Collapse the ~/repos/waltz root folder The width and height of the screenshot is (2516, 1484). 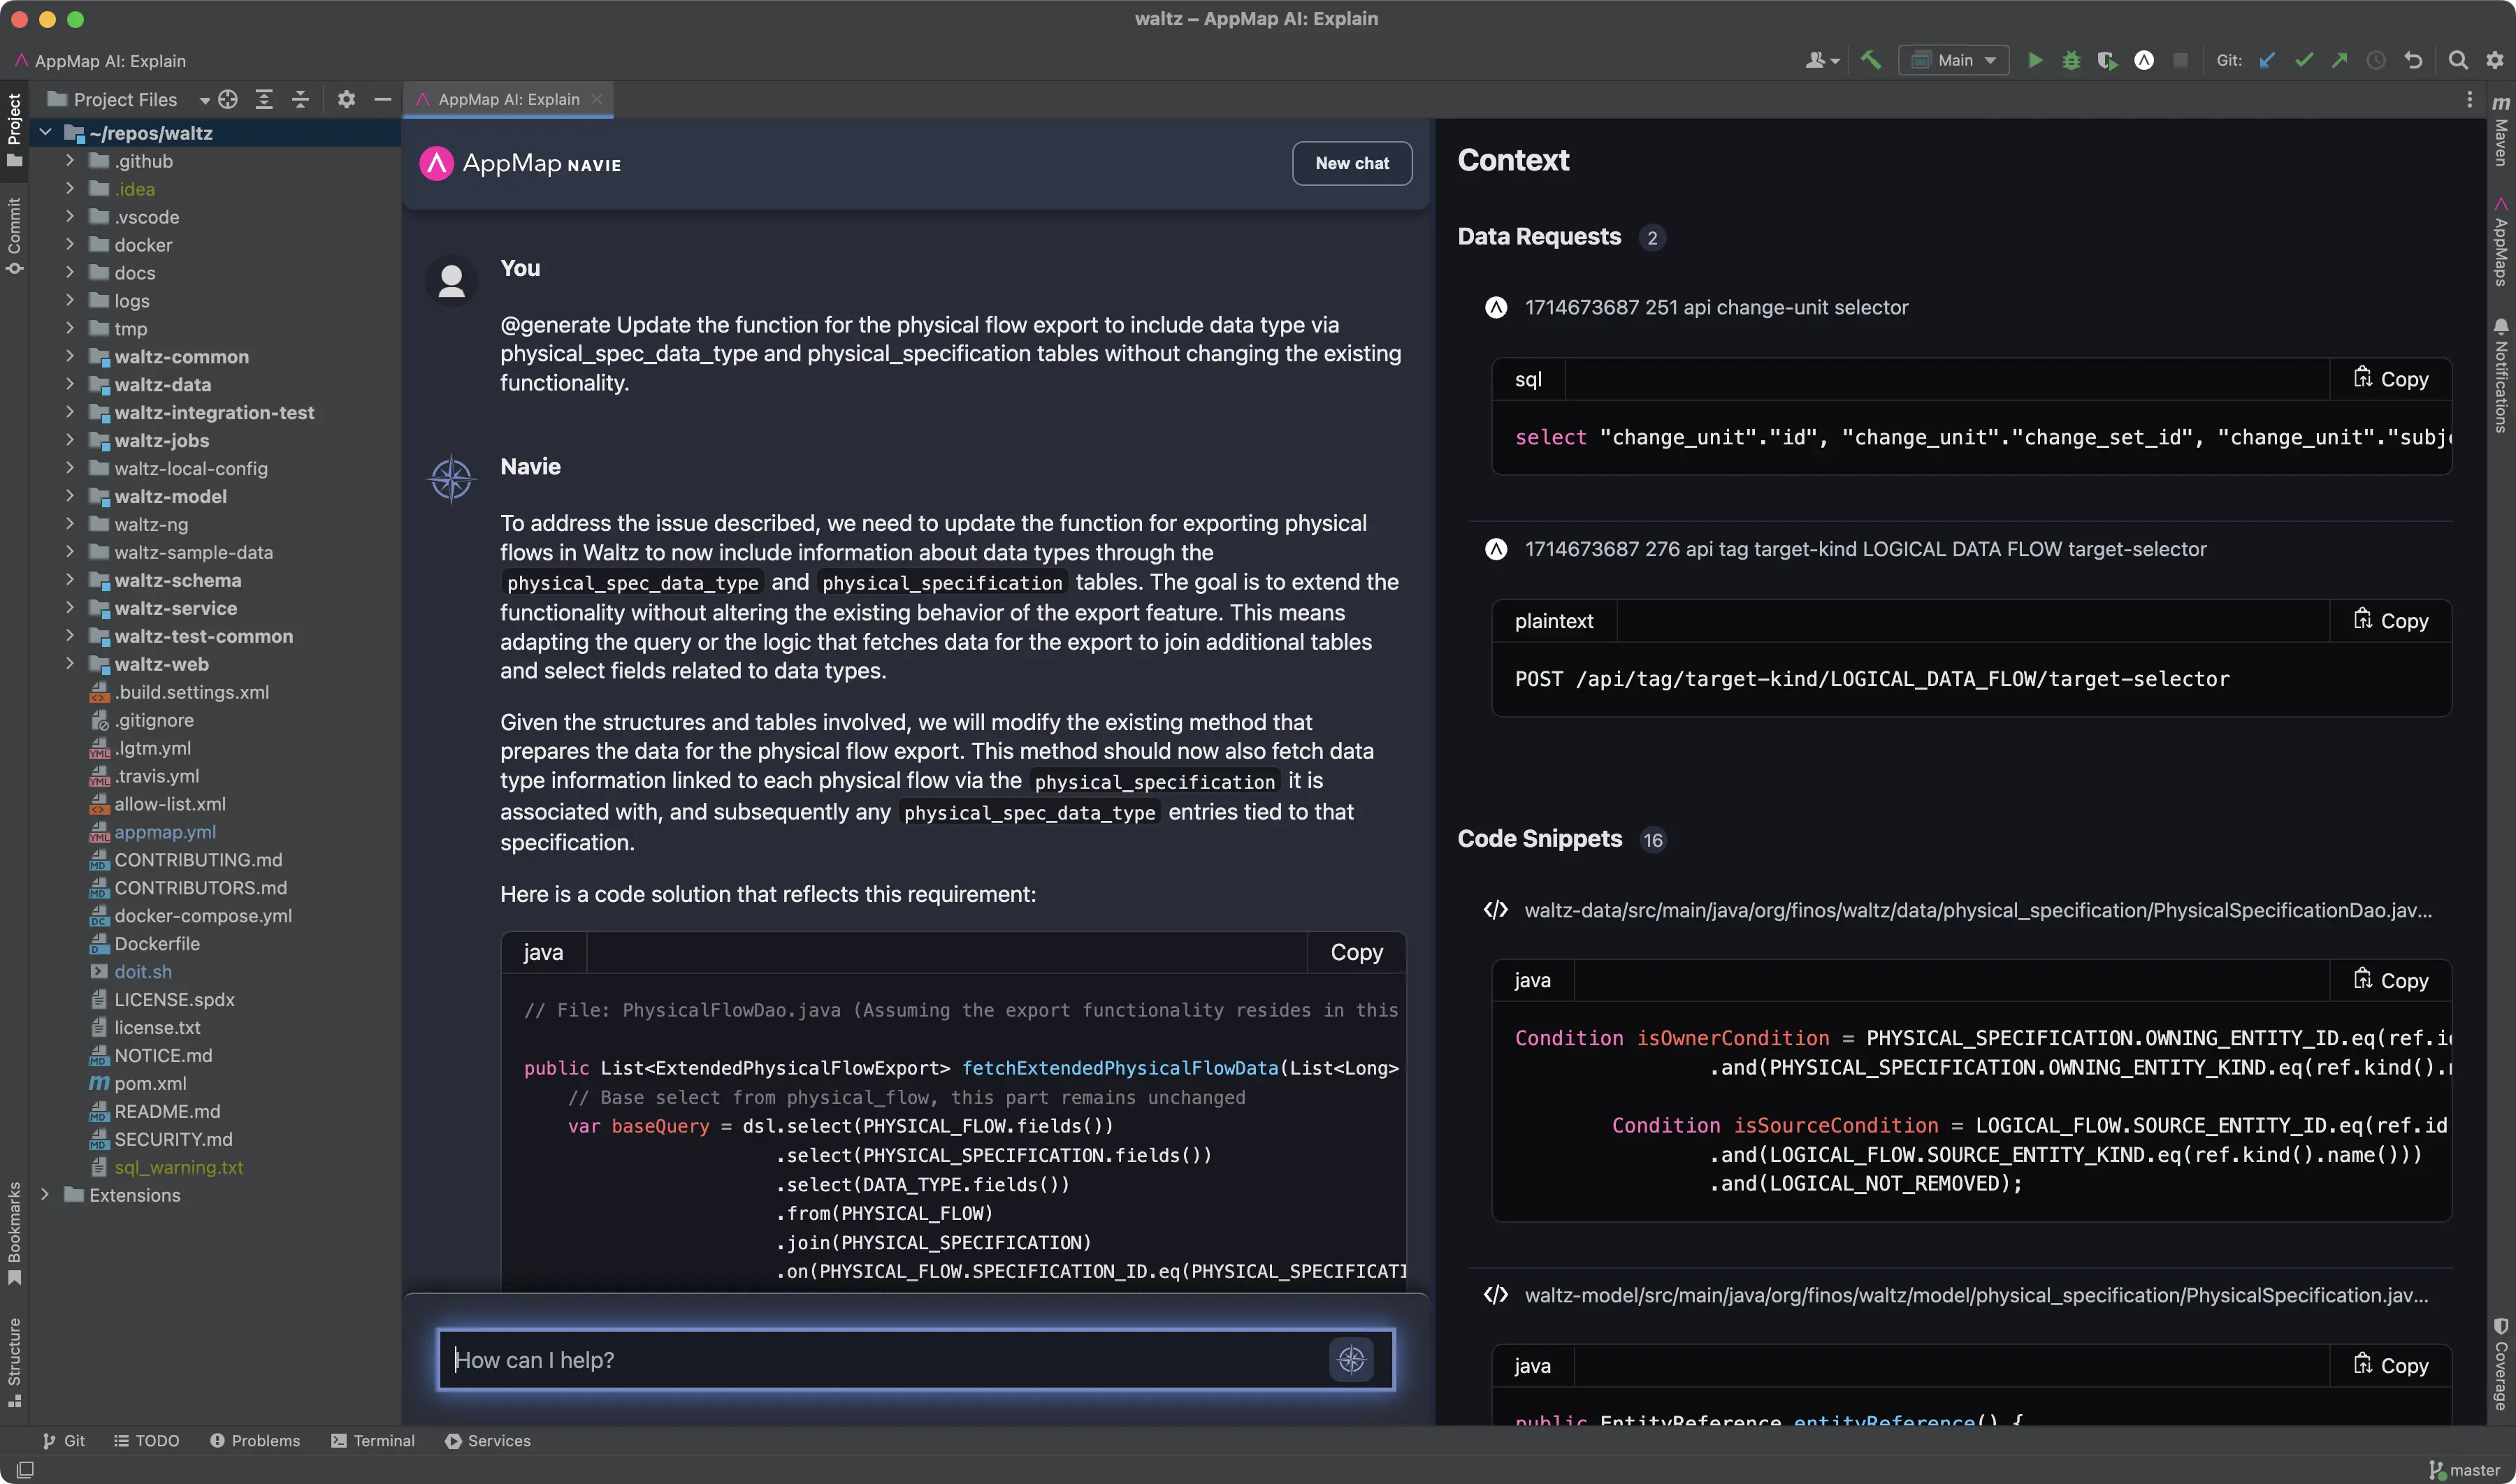[x=44, y=133]
